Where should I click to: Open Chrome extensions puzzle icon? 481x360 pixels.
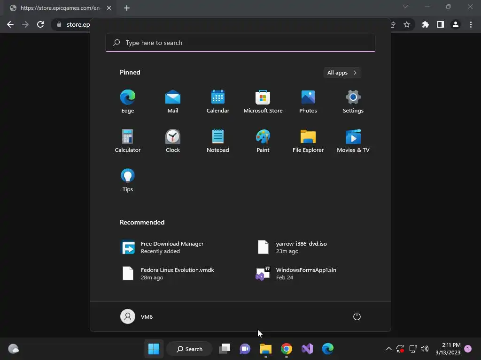(426, 24)
